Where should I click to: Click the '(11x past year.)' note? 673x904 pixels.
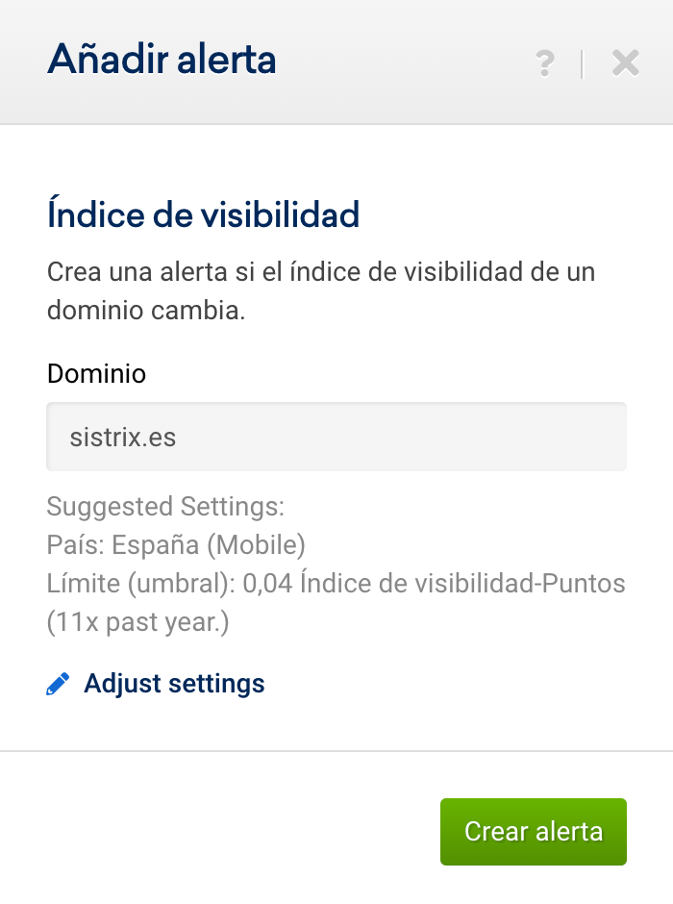[x=138, y=623]
